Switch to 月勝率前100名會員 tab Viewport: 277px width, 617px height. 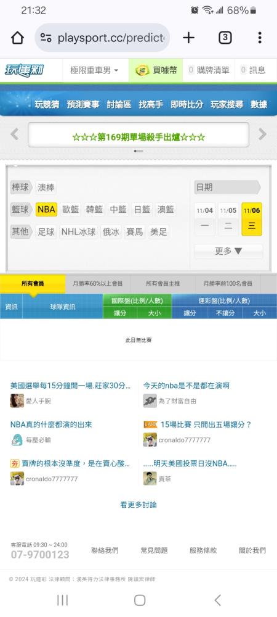[x=228, y=284]
